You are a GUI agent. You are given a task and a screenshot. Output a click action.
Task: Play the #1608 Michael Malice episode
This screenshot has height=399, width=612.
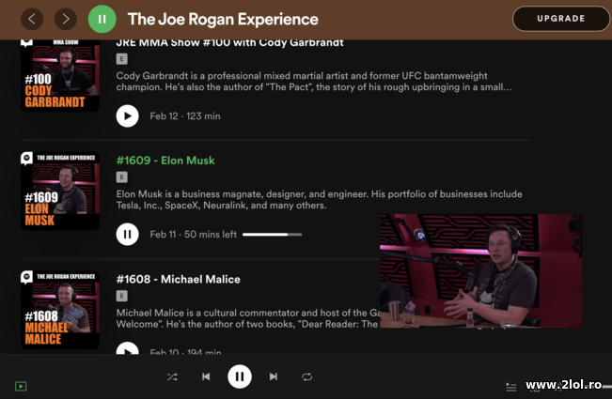[127, 348]
